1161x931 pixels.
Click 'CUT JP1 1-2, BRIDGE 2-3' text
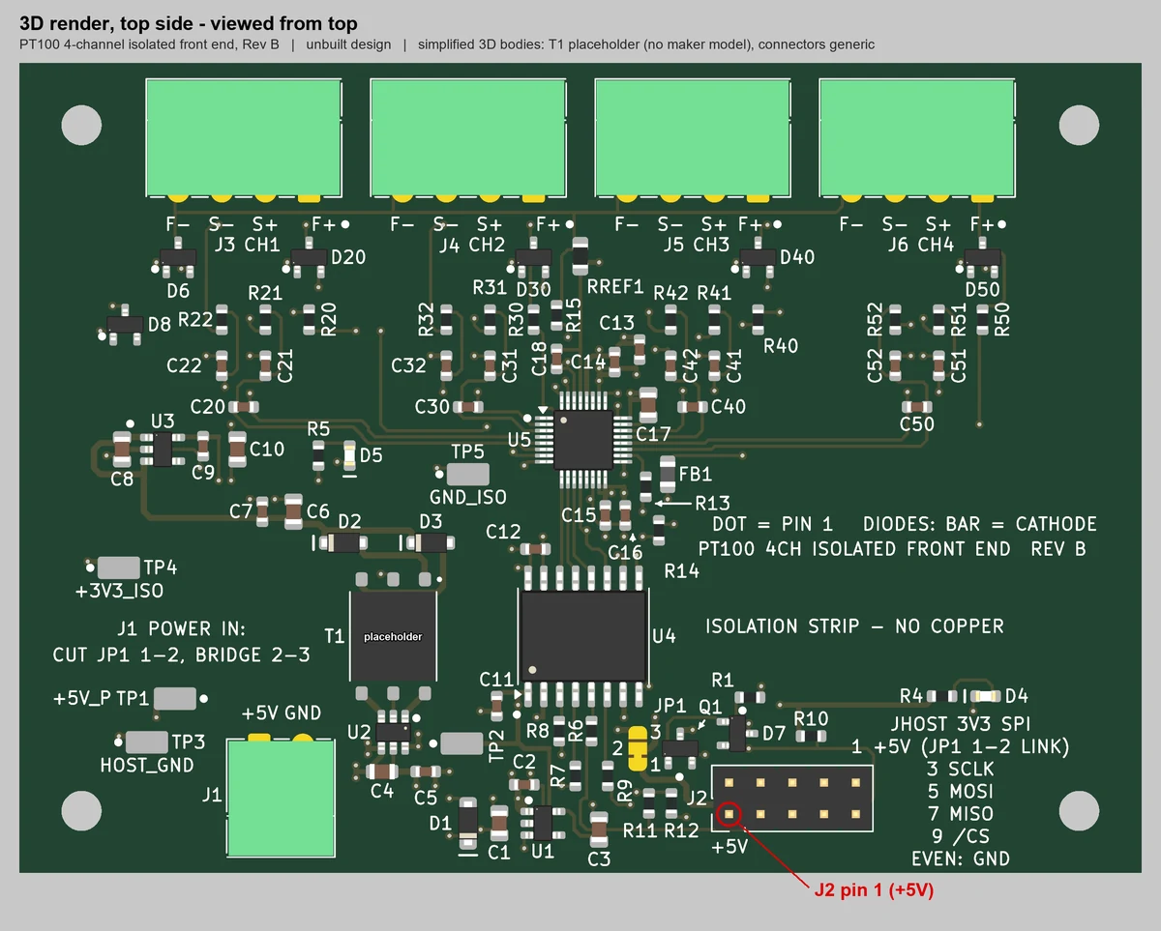[182, 655]
